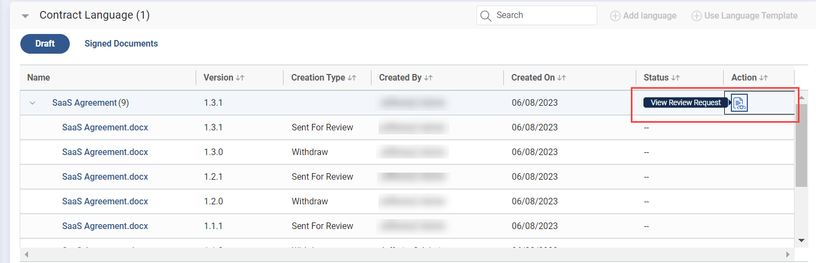The width and height of the screenshot is (816, 263).
Task: Collapse the Contract Language section
Action: [x=25, y=16]
